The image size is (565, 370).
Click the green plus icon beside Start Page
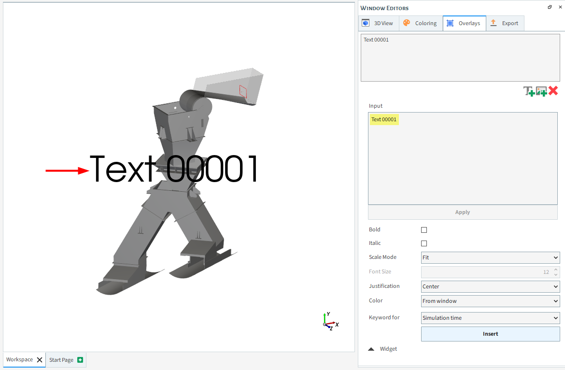tap(80, 360)
